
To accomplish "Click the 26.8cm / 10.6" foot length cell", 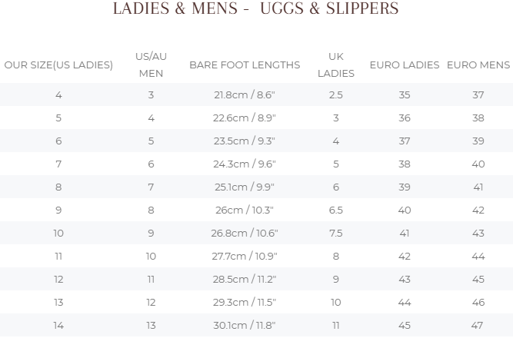I will click(x=245, y=234).
